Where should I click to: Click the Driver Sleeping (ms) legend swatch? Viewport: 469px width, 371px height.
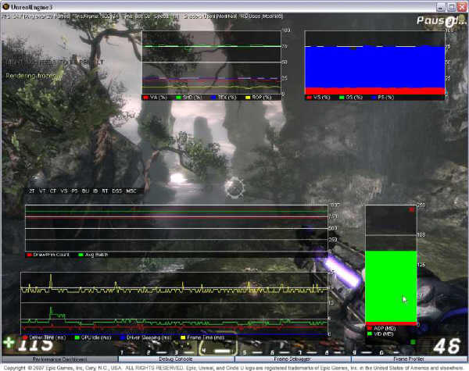(x=123, y=337)
